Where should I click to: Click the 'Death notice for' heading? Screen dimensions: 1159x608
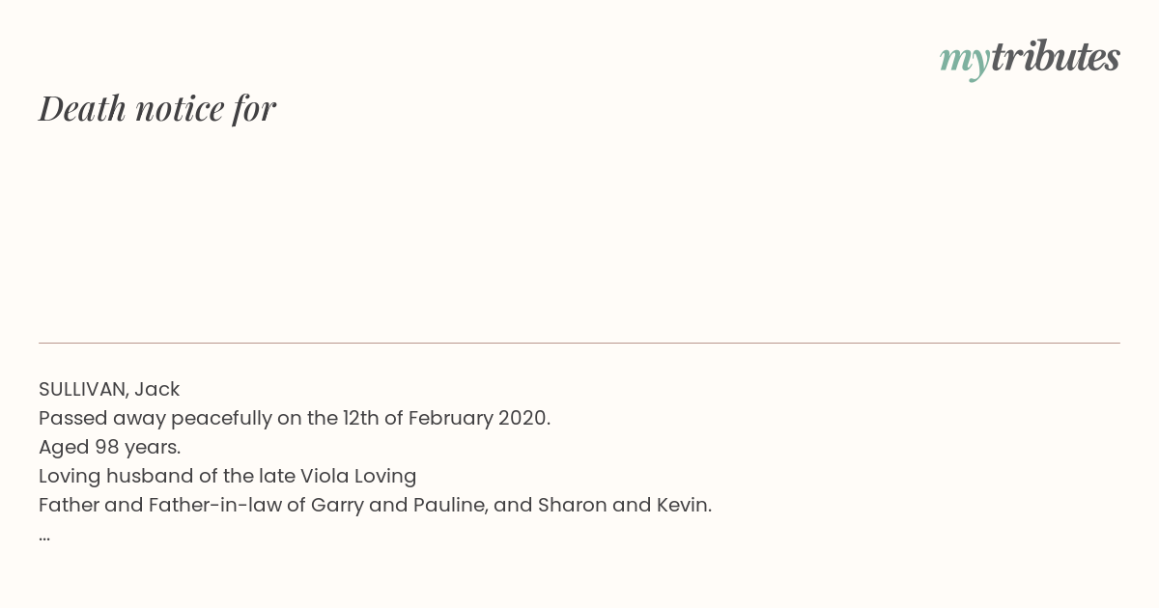[x=157, y=108]
